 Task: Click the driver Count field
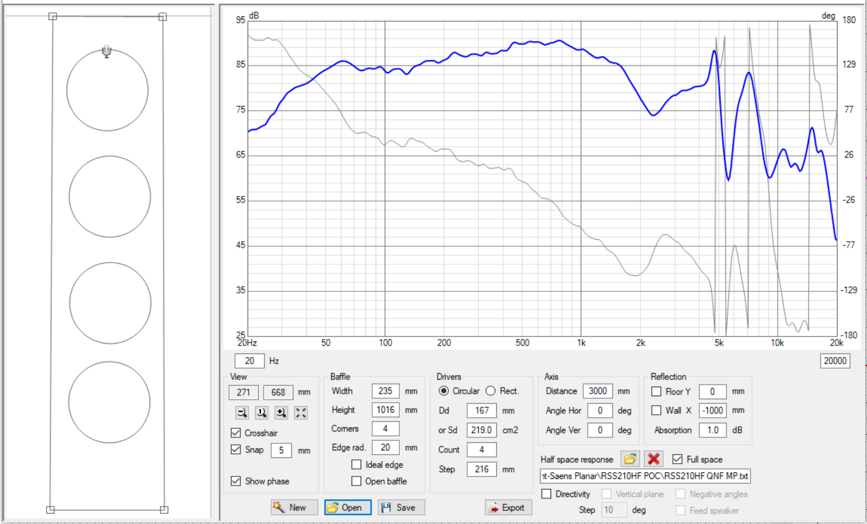point(482,450)
